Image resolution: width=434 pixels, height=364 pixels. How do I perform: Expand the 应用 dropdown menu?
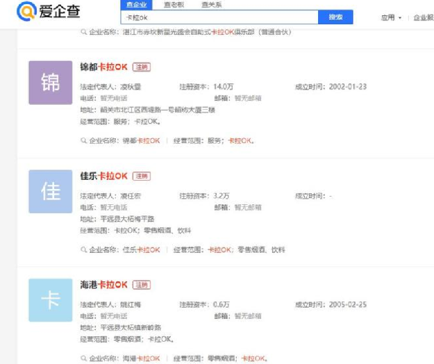[391, 18]
